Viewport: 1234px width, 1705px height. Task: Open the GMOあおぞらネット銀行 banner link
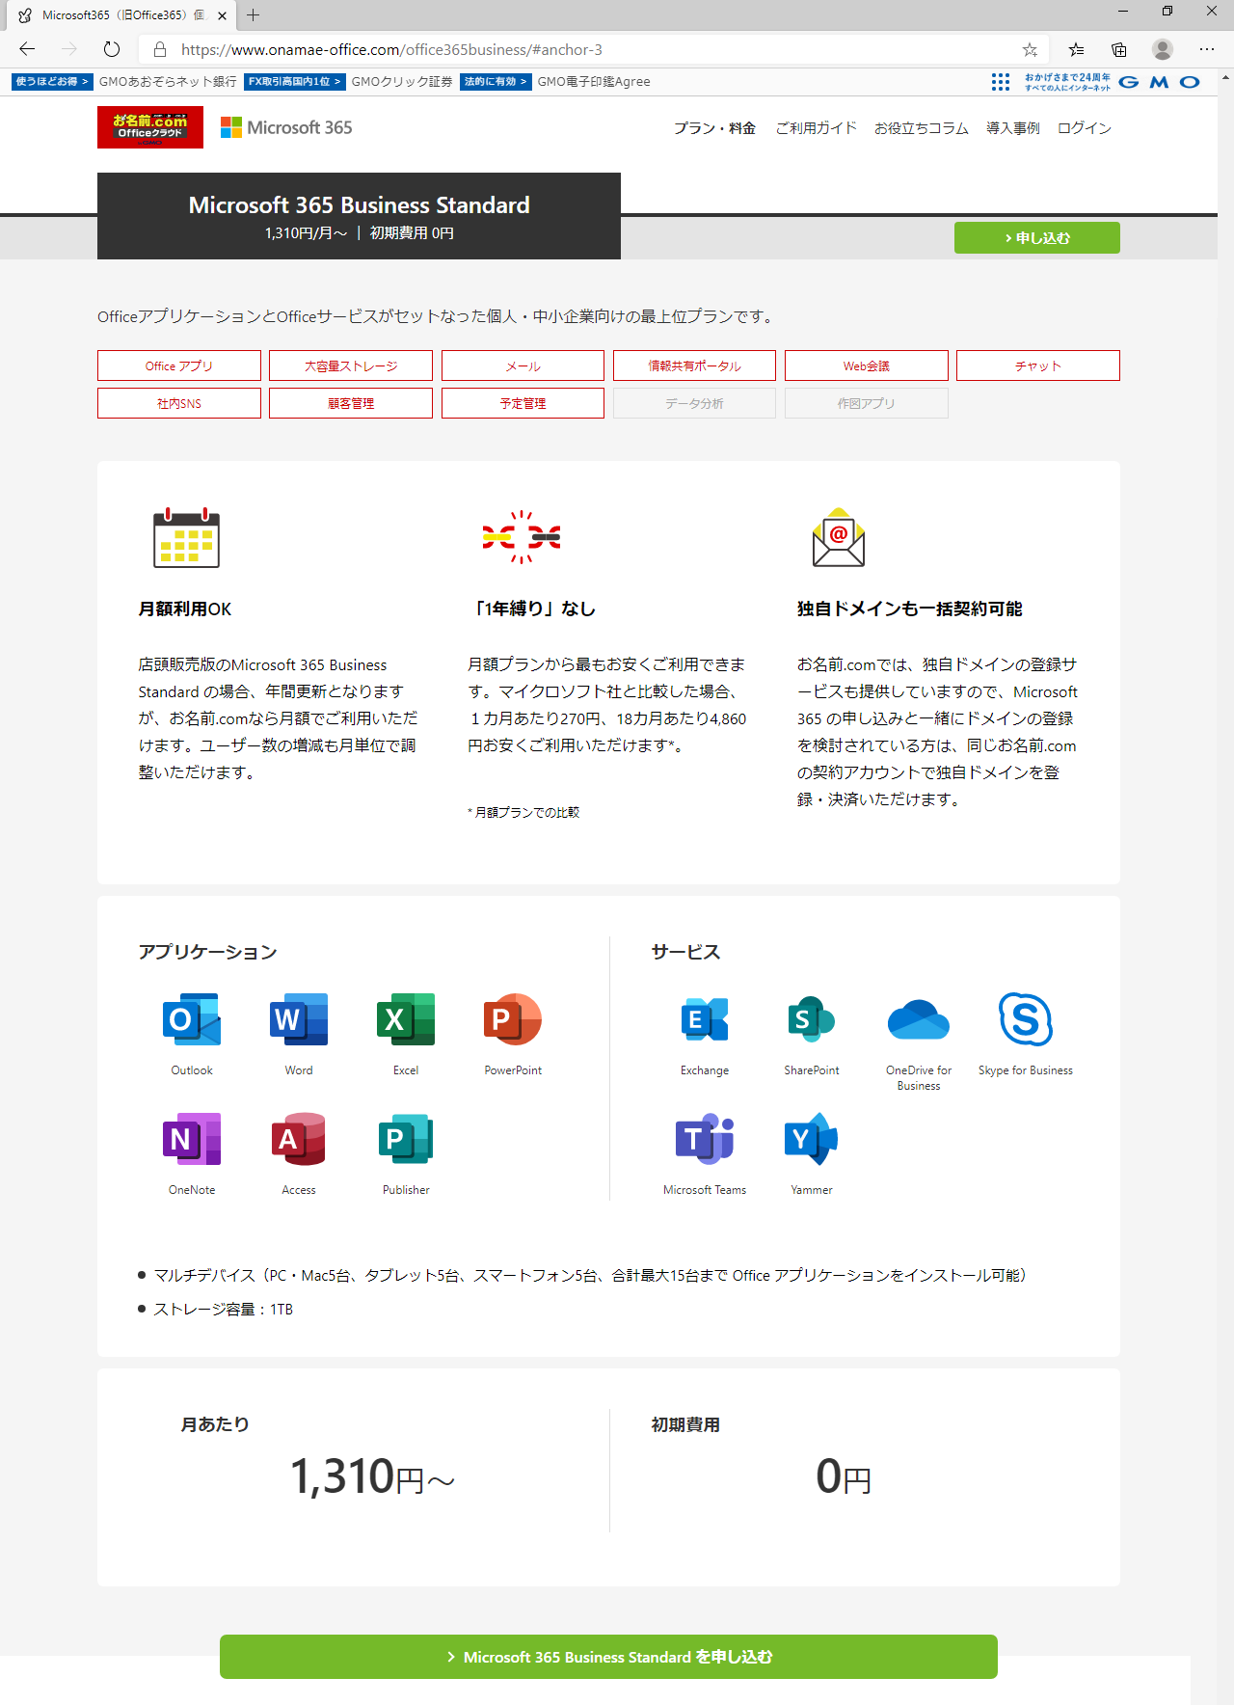click(x=124, y=82)
